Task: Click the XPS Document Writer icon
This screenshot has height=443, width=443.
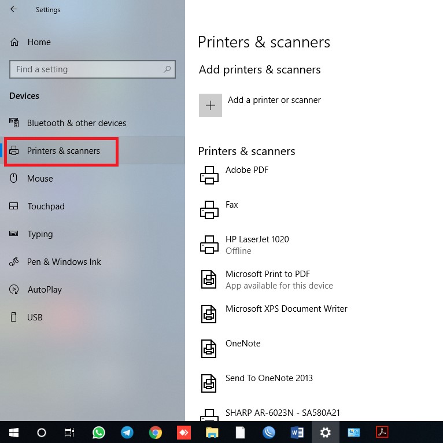Action: [209, 314]
